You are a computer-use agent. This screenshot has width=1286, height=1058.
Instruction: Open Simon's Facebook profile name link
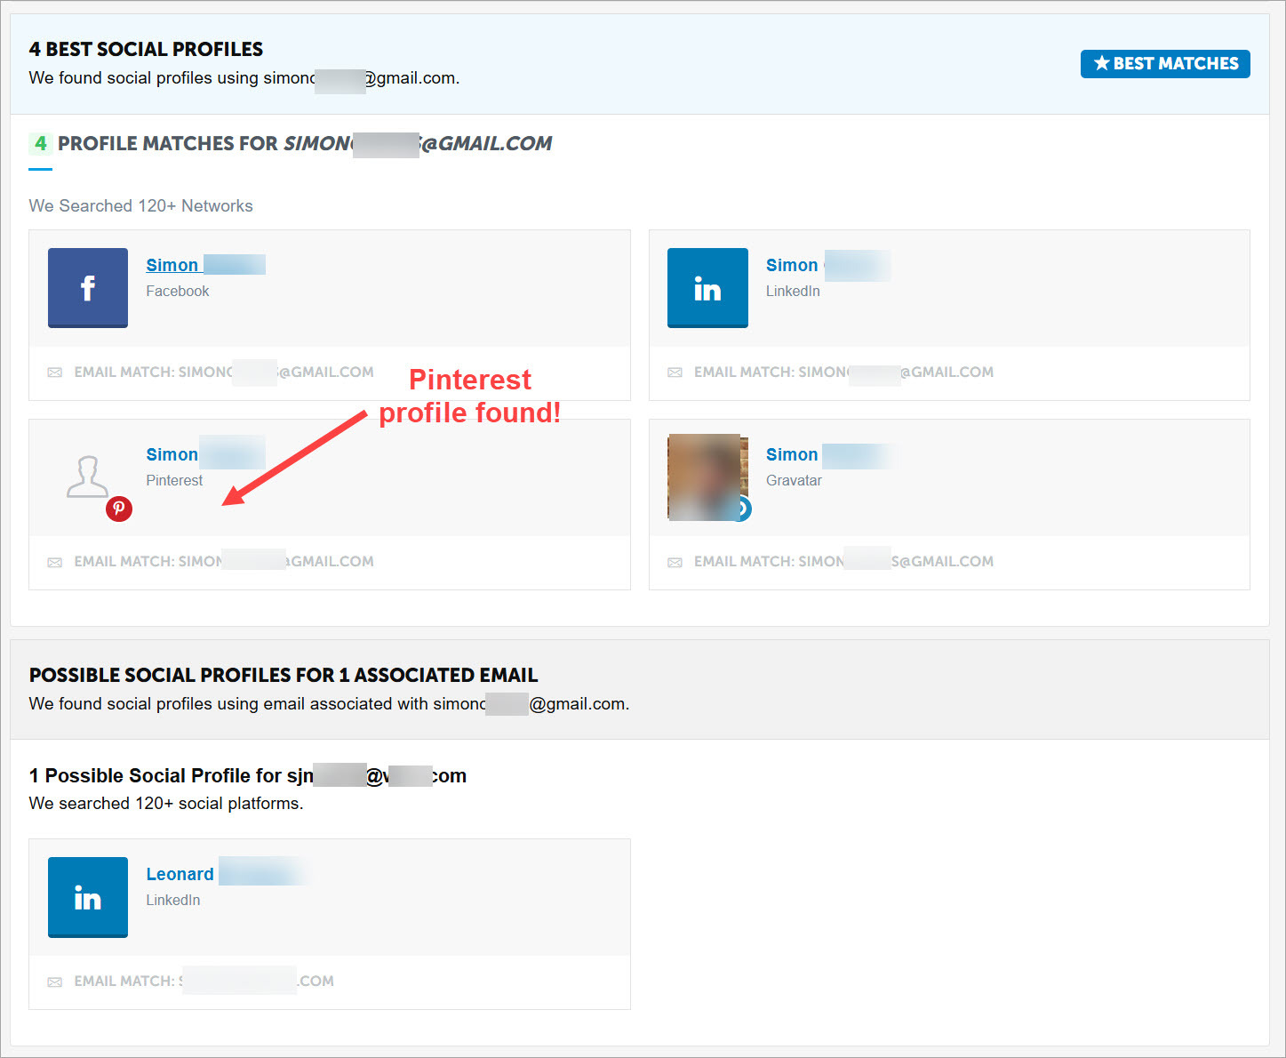pos(171,264)
